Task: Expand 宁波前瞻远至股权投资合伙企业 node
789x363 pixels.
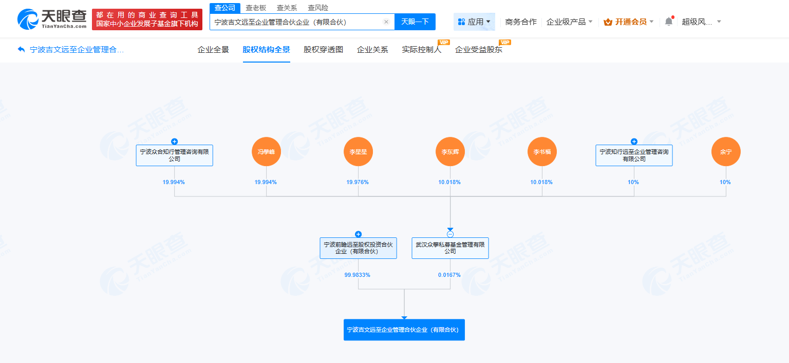Action: pyautogui.click(x=358, y=233)
